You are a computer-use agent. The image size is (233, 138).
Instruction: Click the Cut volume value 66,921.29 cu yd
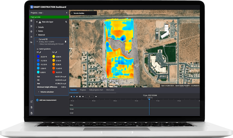pyautogui.click(x=61, y=77)
